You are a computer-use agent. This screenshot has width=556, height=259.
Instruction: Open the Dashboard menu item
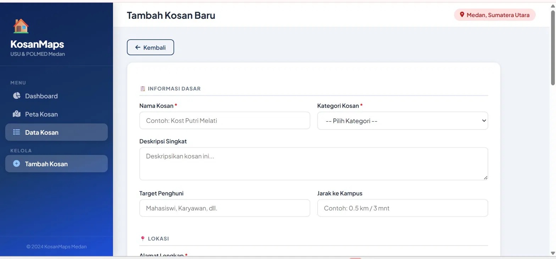point(56,96)
